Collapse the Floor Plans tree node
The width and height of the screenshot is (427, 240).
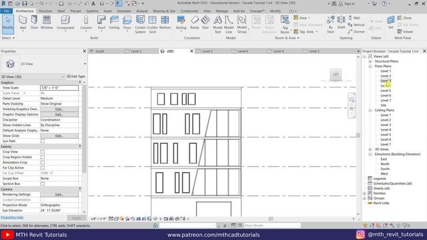[370, 66]
